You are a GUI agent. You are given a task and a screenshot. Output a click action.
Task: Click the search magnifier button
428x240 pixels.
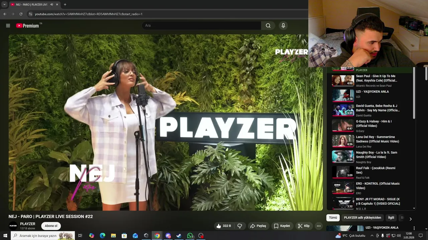268,26
